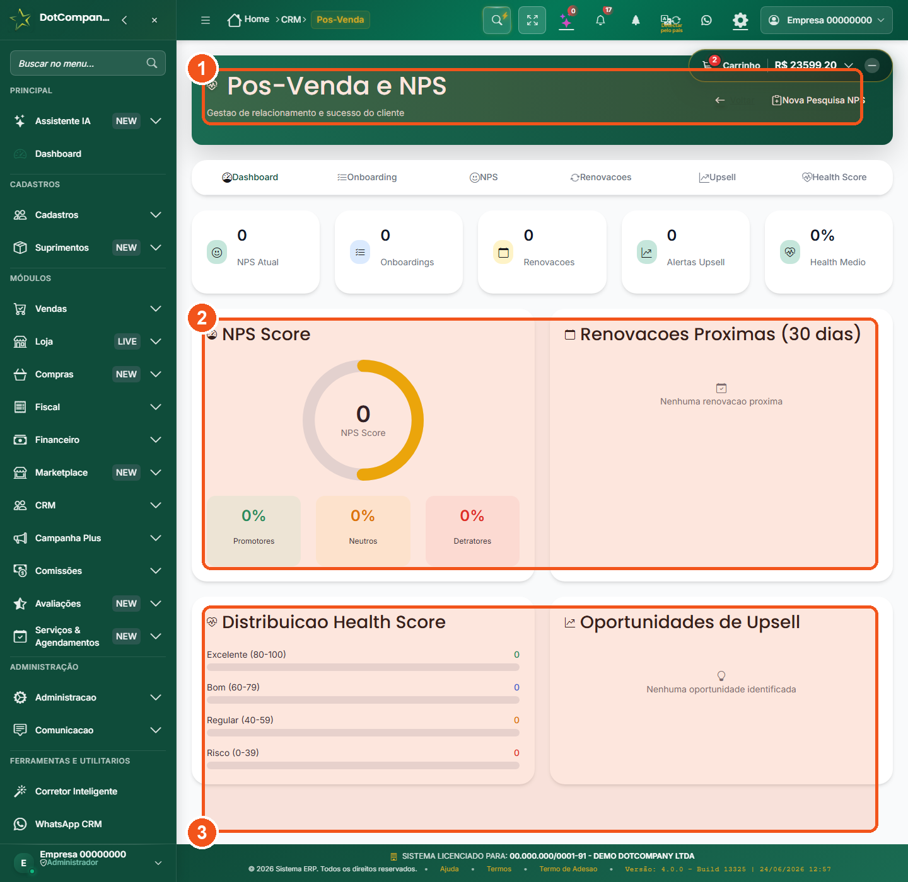The width and height of the screenshot is (908, 882).
Task: Expand the Assistente IA menu chevron
Action: click(156, 121)
